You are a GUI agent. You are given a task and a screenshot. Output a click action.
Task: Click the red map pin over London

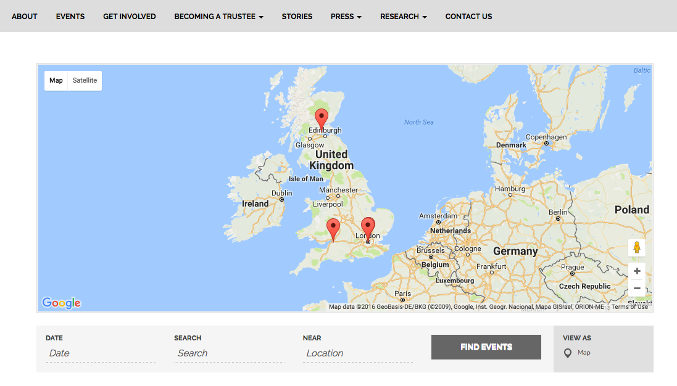pos(368,229)
